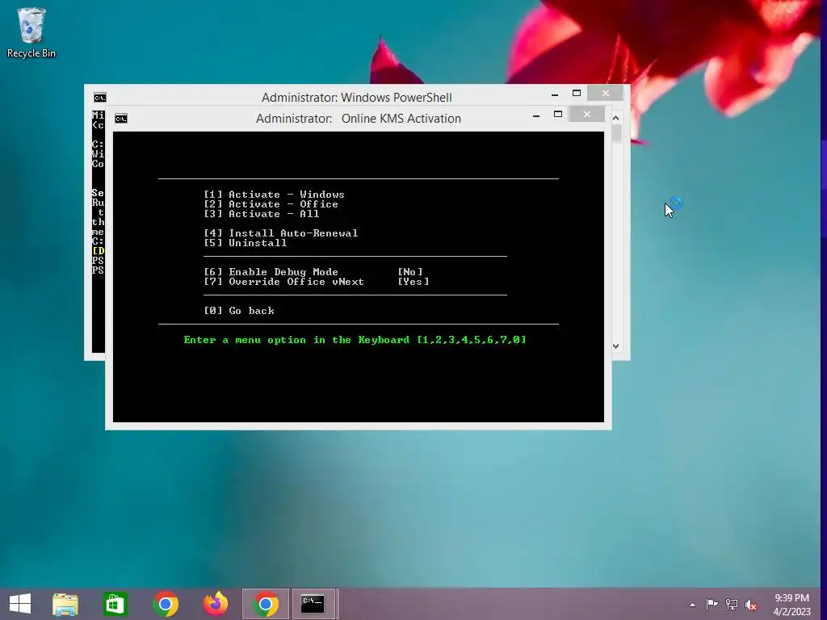
Task: Launch Firefox from the taskbar
Action: click(x=216, y=604)
